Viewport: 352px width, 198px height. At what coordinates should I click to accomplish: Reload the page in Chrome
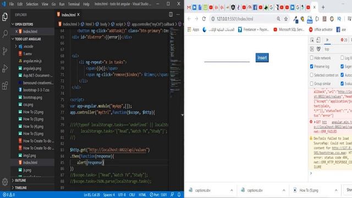click(204, 19)
